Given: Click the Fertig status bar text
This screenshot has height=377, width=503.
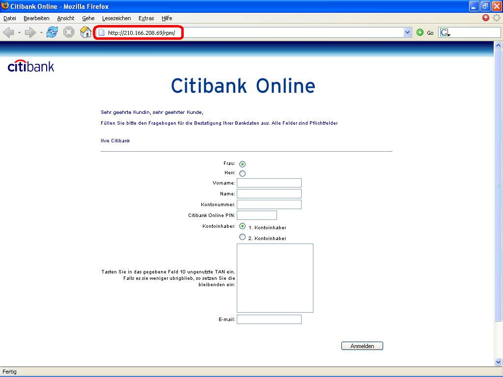Looking at the screenshot, I should 10,372.
